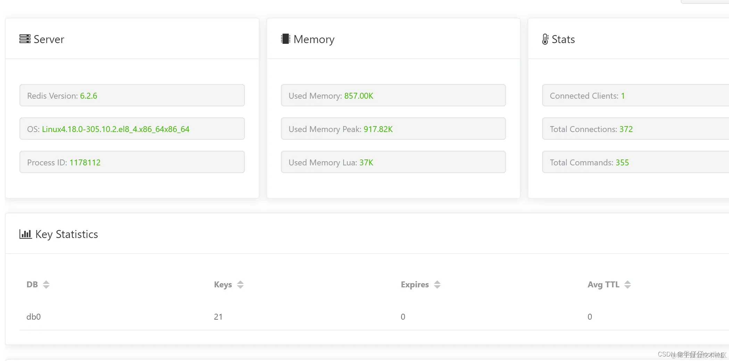729x361 pixels.
Task: Click the db0 table row
Action: 374,317
